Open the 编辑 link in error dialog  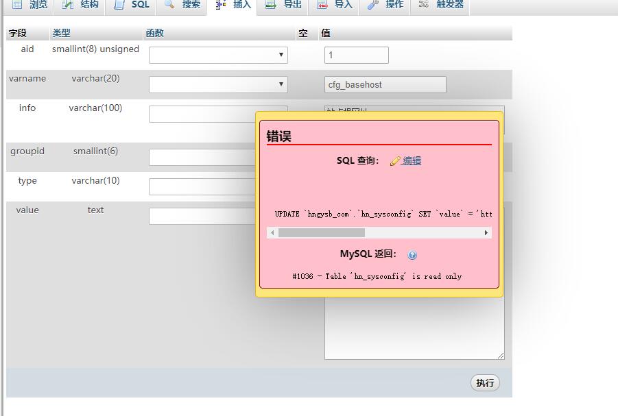[x=412, y=161]
